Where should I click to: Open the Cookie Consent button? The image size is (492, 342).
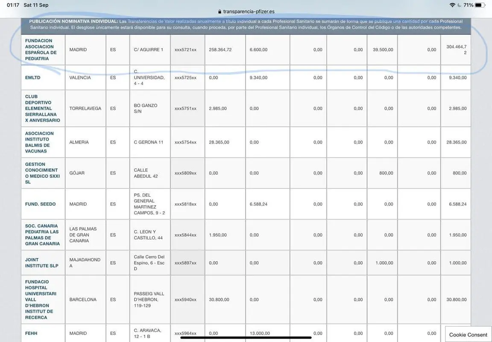coord(468,334)
